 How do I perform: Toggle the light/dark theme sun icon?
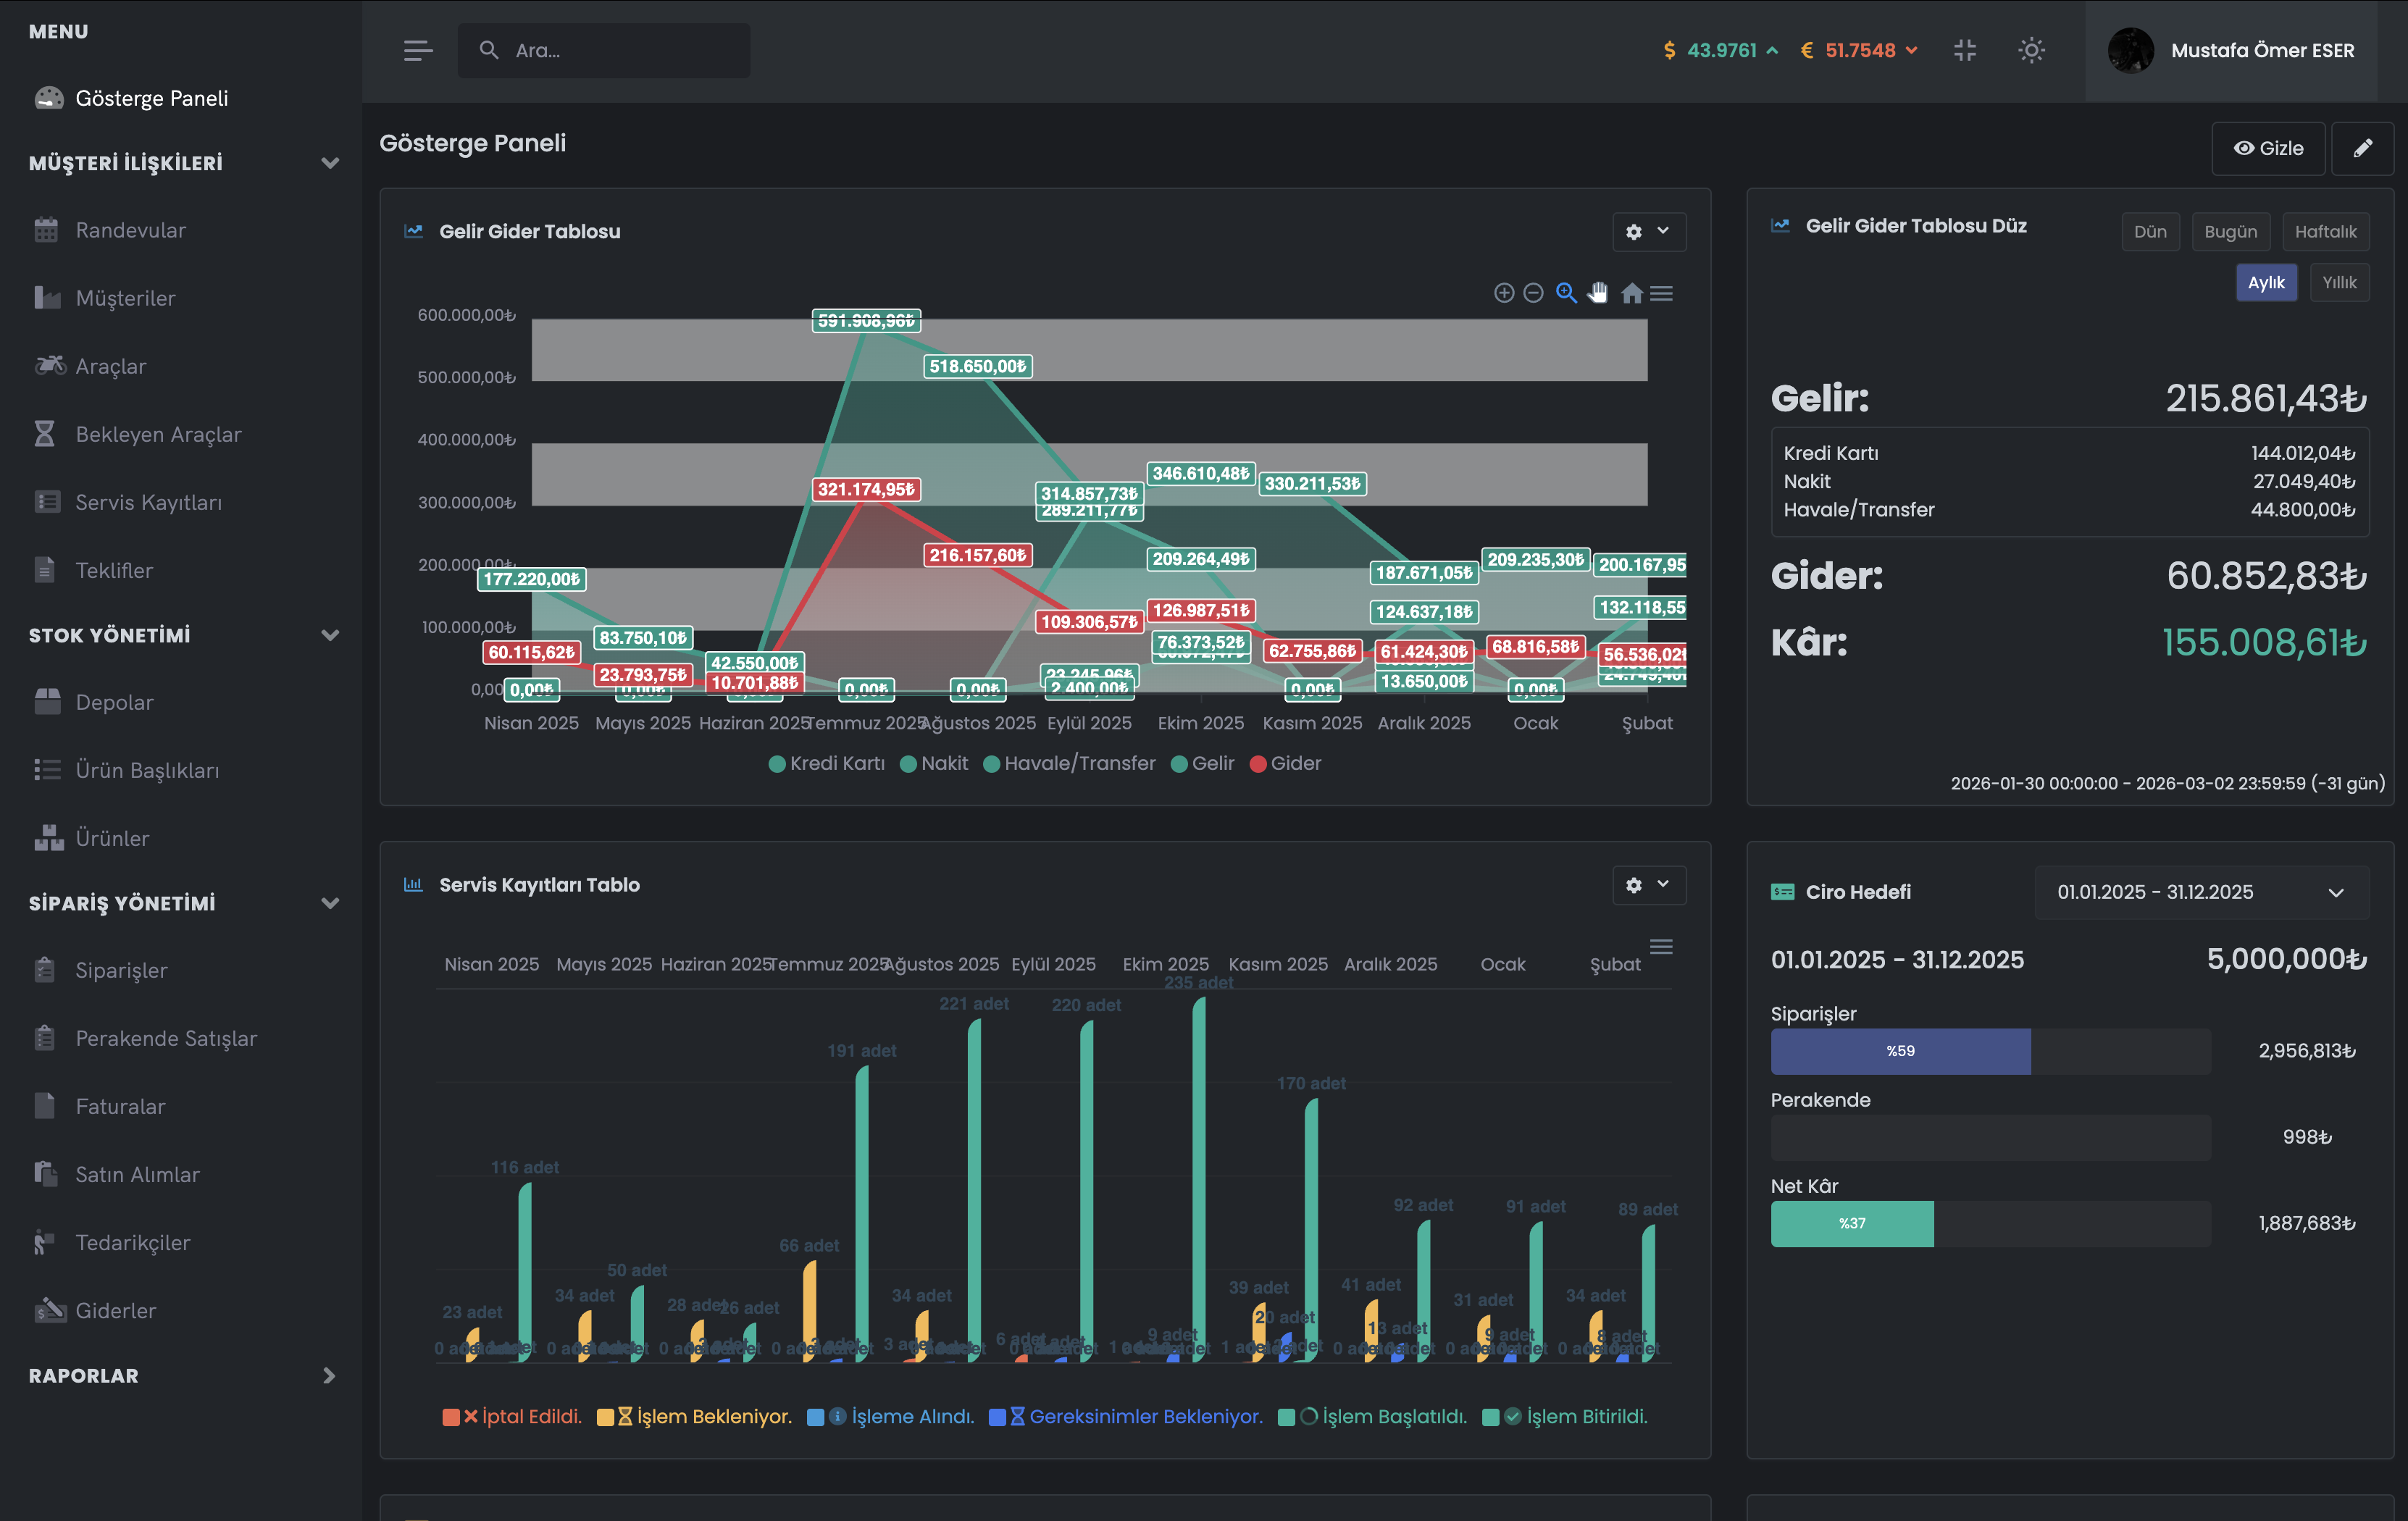tap(2031, 50)
